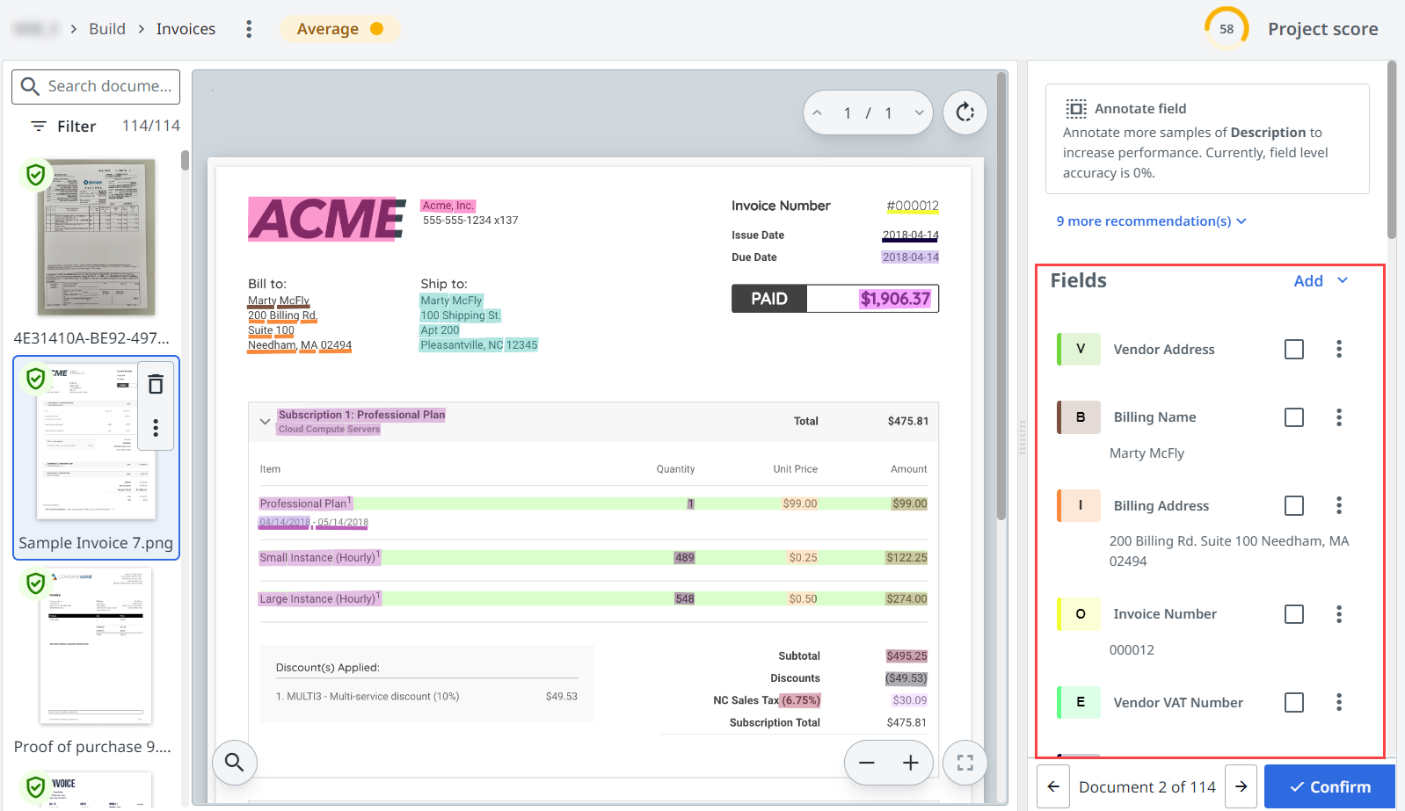Zoom in with the plus icon
The height and width of the screenshot is (811, 1405).
910,763
